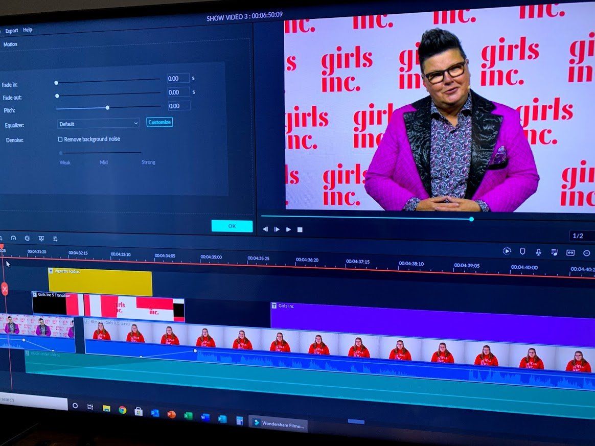Open the Color adjustment tool icon

pos(27,238)
